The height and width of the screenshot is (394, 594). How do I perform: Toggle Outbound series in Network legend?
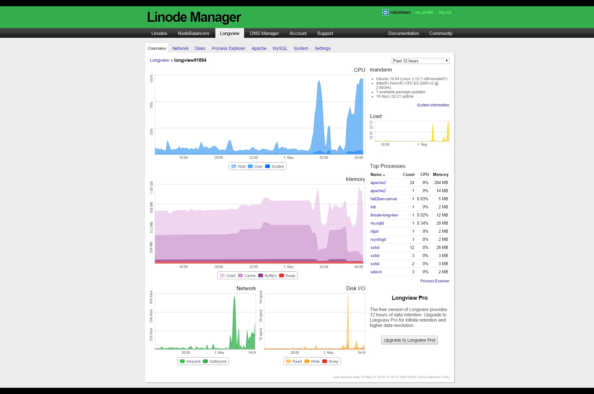pos(214,362)
